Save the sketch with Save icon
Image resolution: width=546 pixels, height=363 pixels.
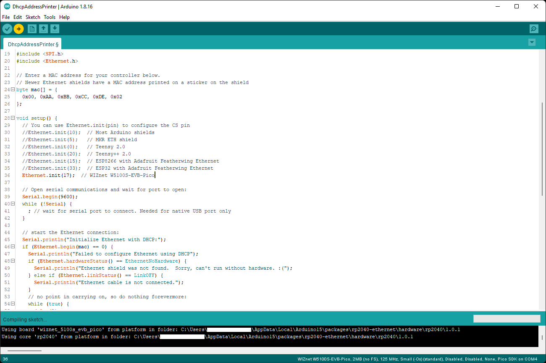(x=55, y=29)
